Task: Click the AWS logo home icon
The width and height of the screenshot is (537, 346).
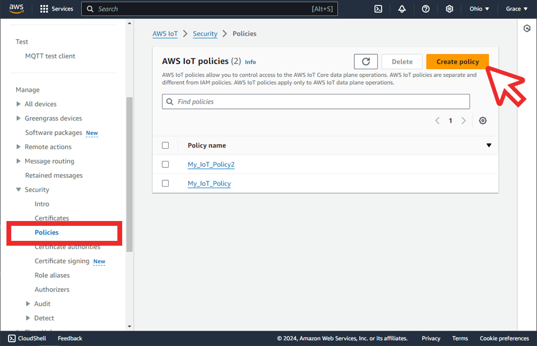Action: (x=17, y=9)
